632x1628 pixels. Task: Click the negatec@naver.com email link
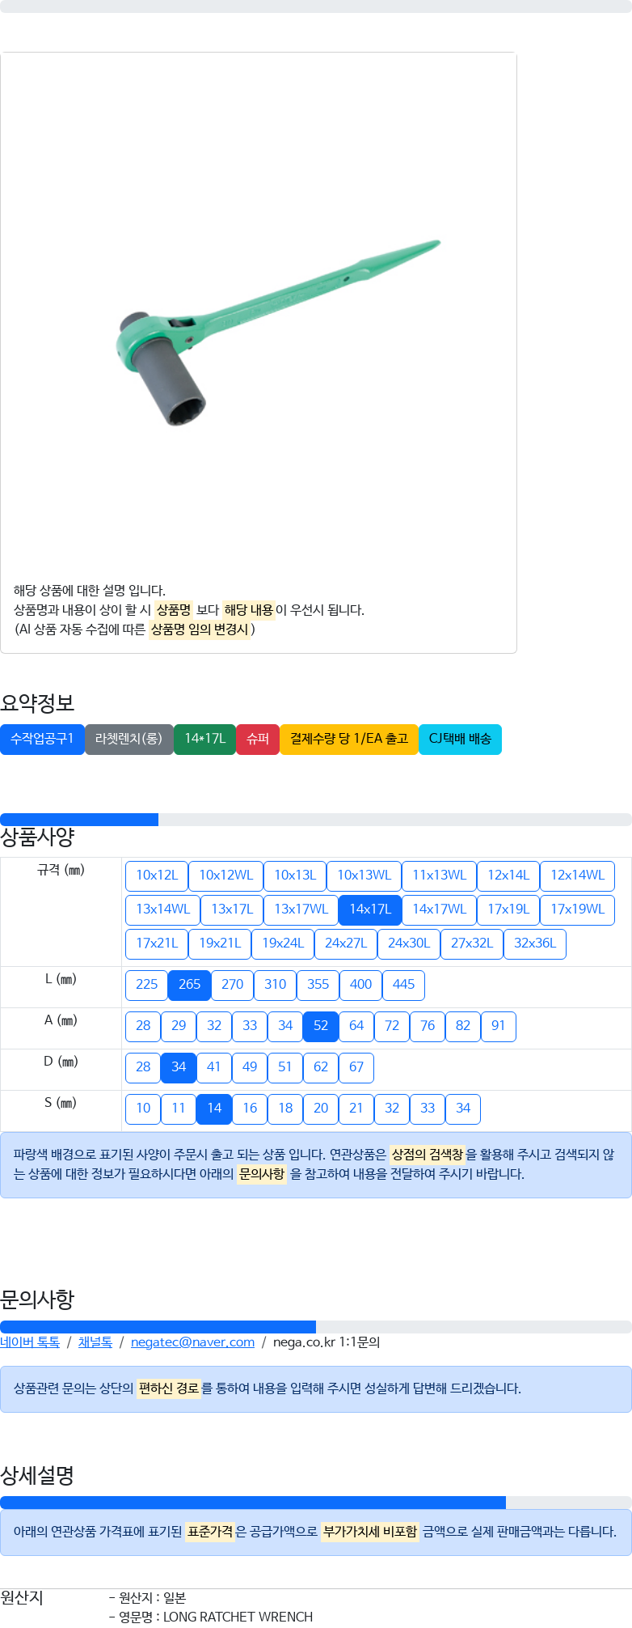coord(192,1342)
